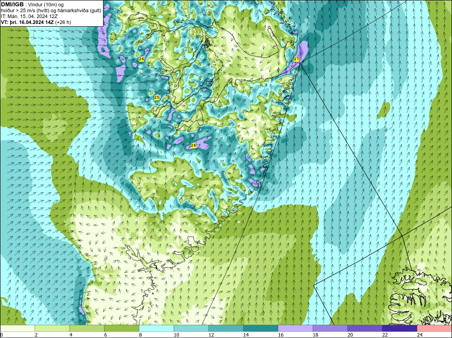
Task: Select the light green 2–4 m/s legend swatch
Action: coord(52,328)
